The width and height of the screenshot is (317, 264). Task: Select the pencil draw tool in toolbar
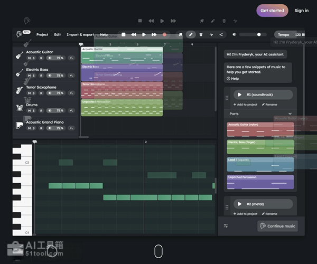191,34
